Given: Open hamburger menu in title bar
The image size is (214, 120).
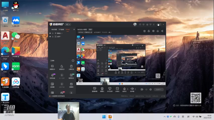Looking at the screenshot, I should pyautogui.click(x=154, y=25).
